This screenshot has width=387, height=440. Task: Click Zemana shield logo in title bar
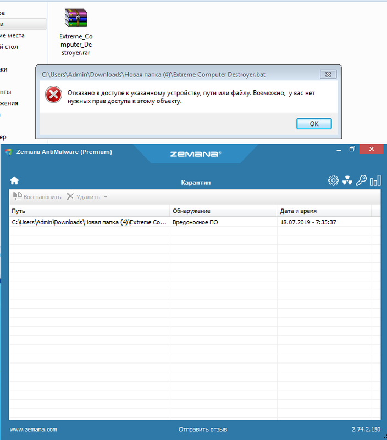9,152
